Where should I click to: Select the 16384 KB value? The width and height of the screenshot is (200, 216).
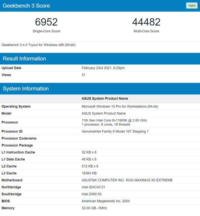coord(89,173)
